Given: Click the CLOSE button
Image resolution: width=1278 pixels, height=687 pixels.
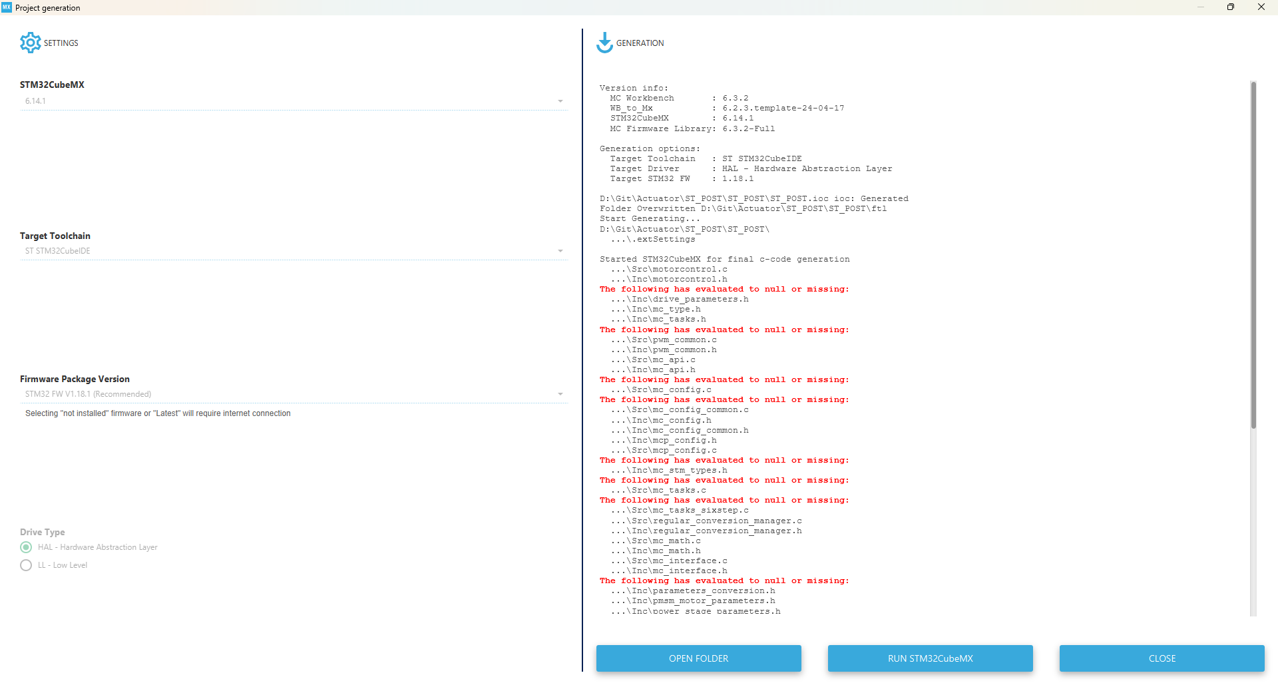Looking at the screenshot, I should pos(1161,658).
